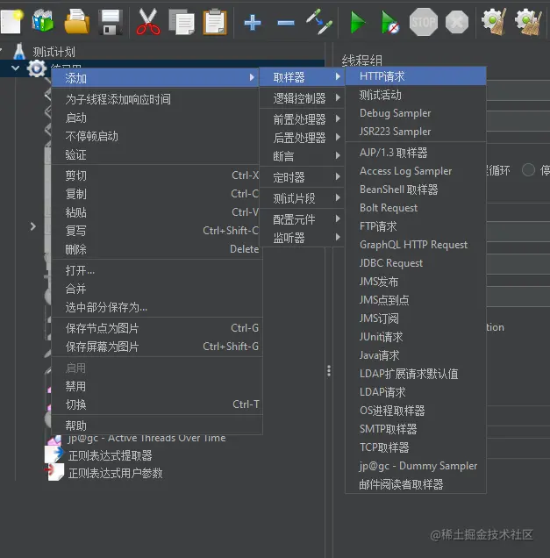Click the panel divider handle dots

[329, 370]
